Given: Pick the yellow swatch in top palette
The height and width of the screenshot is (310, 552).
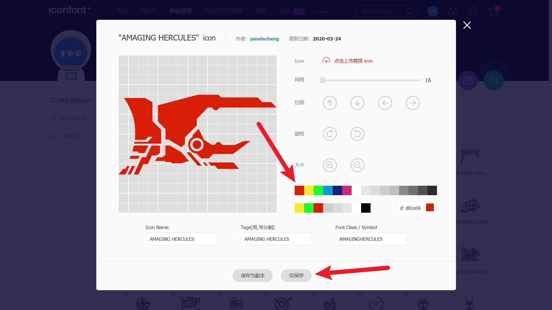Looking at the screenshot, I should (309, 190).
